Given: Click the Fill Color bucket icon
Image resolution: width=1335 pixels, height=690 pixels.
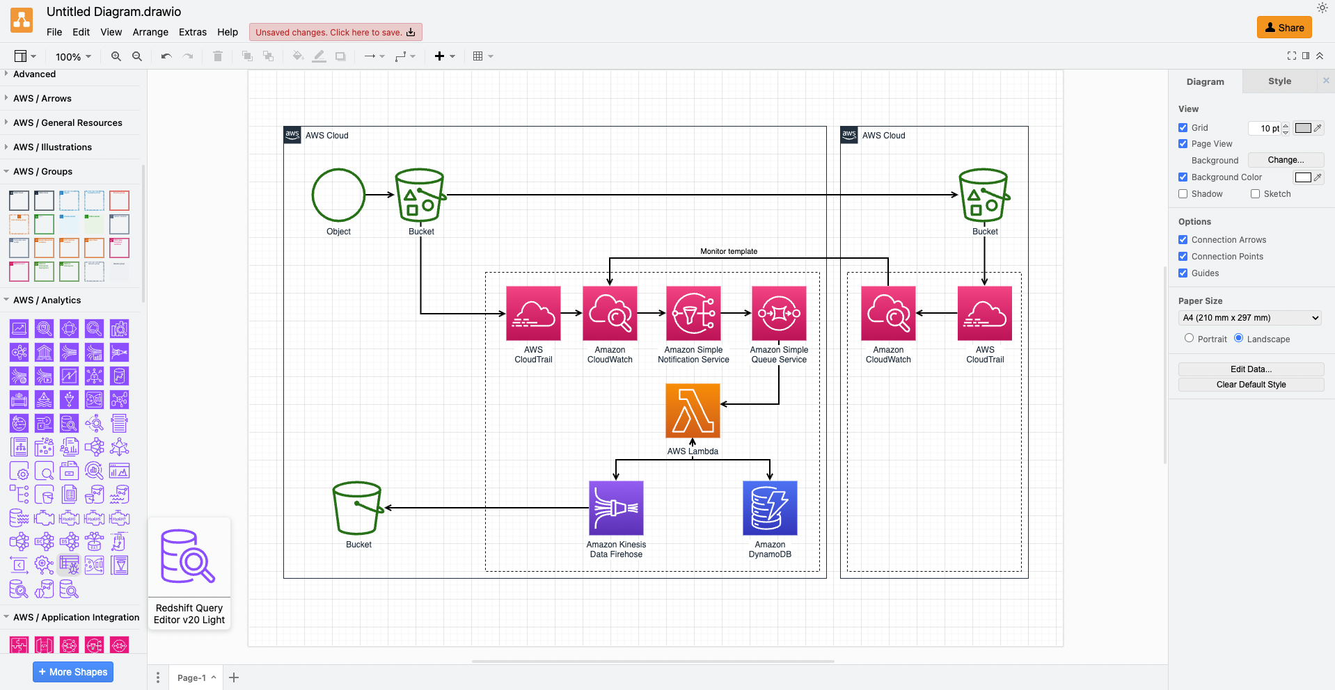Looking at the screenshot, I should click(x=298, y=56).
